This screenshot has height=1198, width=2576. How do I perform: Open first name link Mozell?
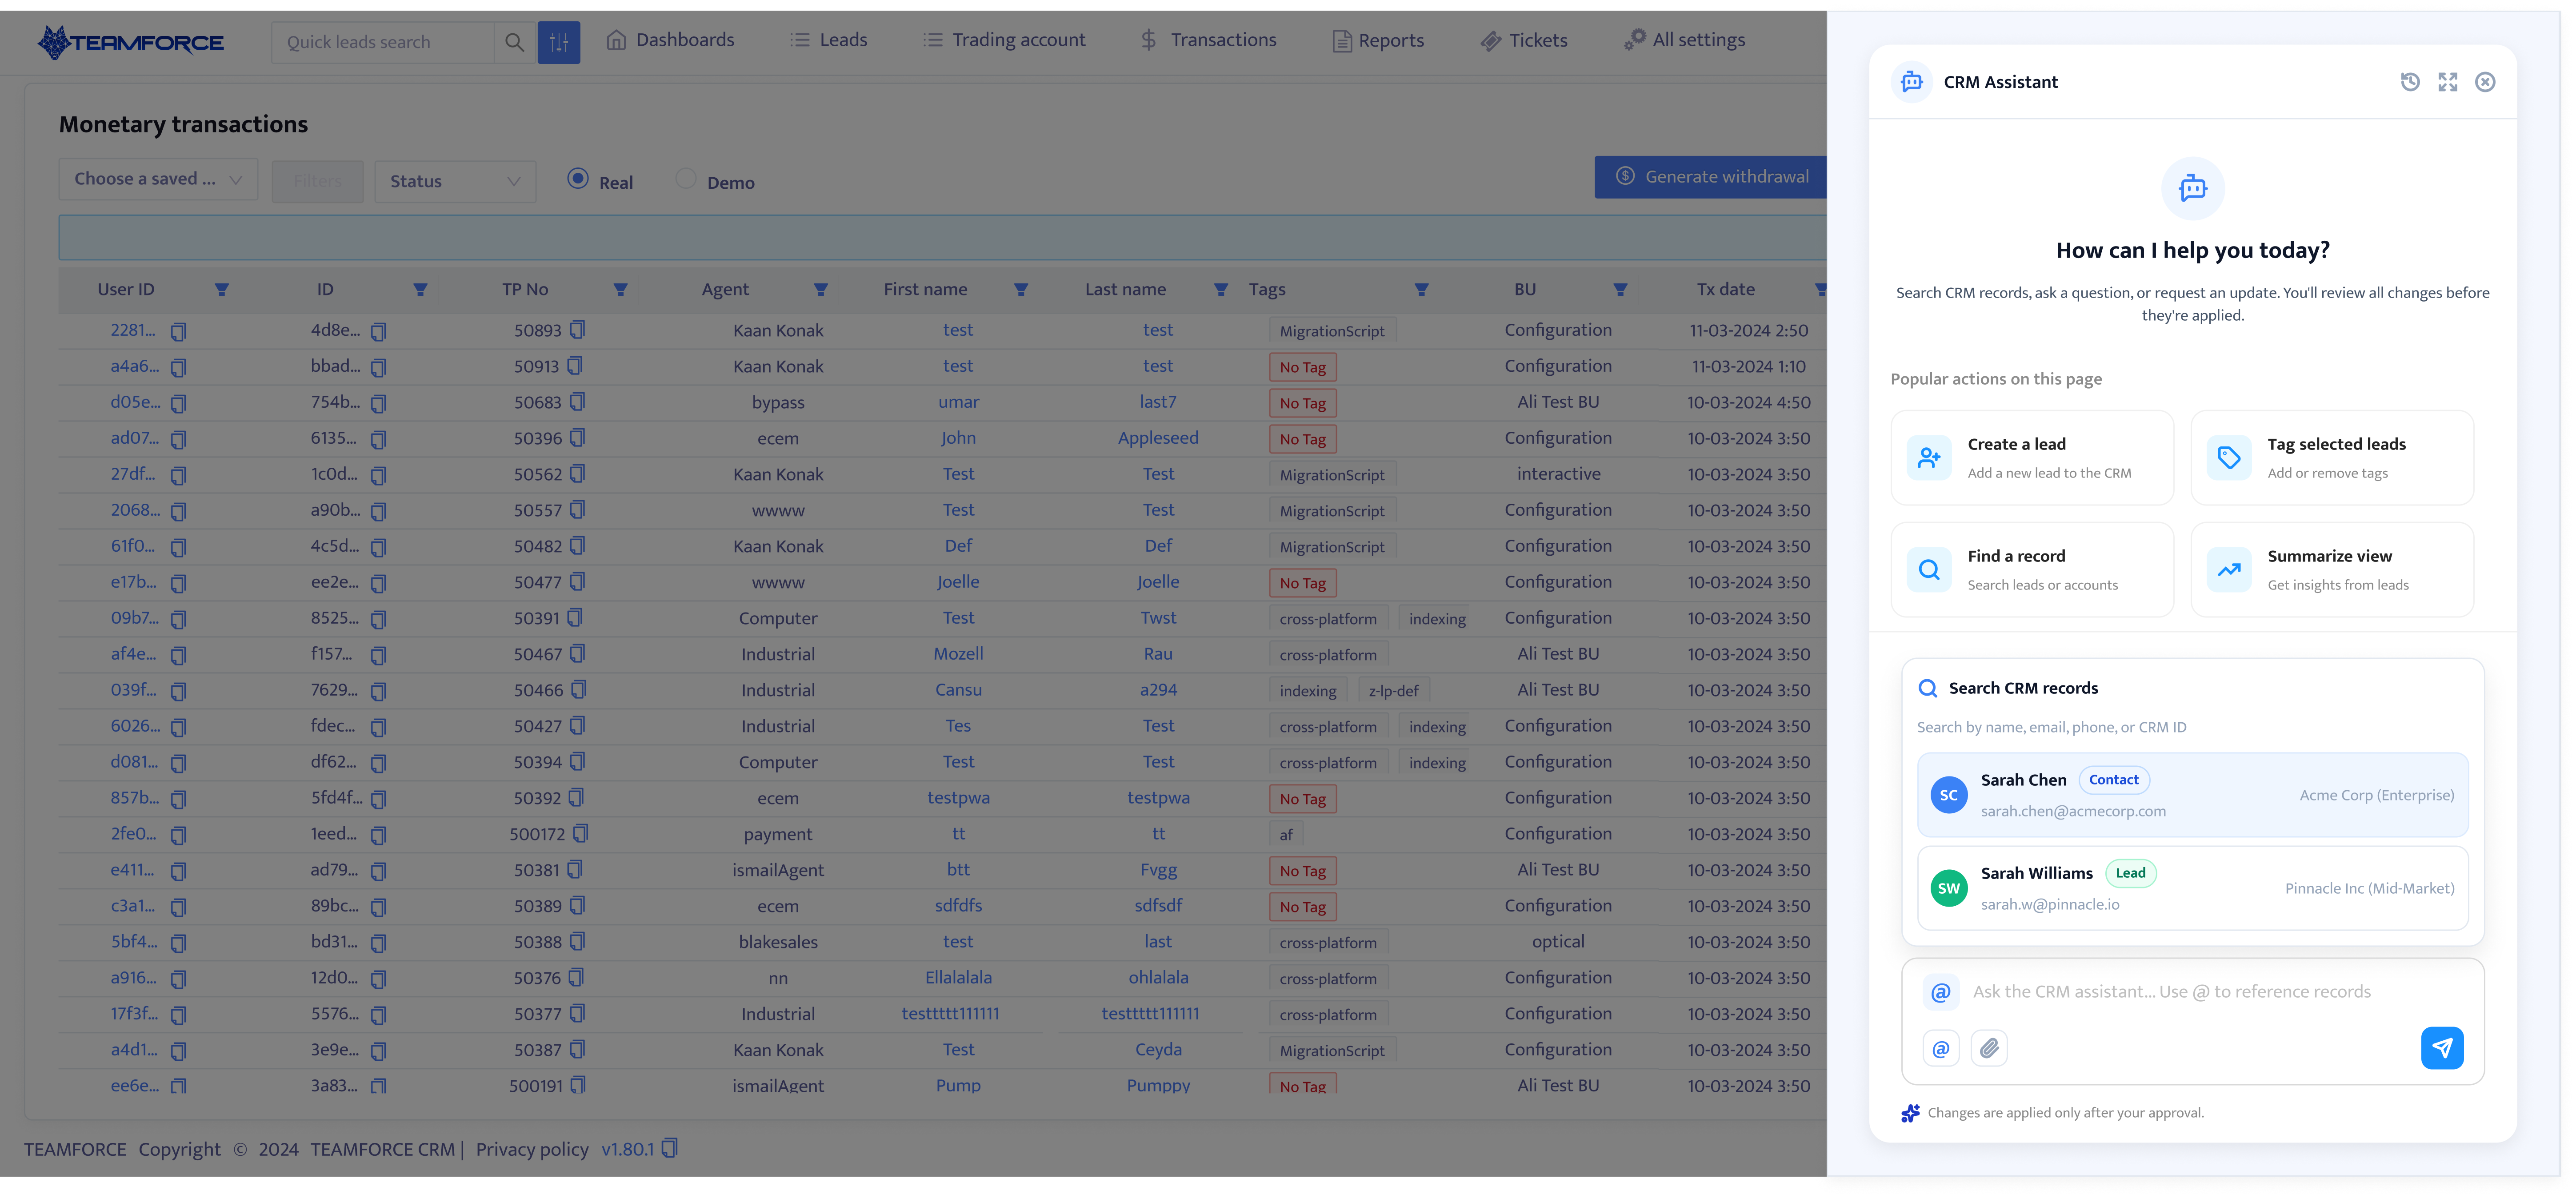tap(958, 653)
